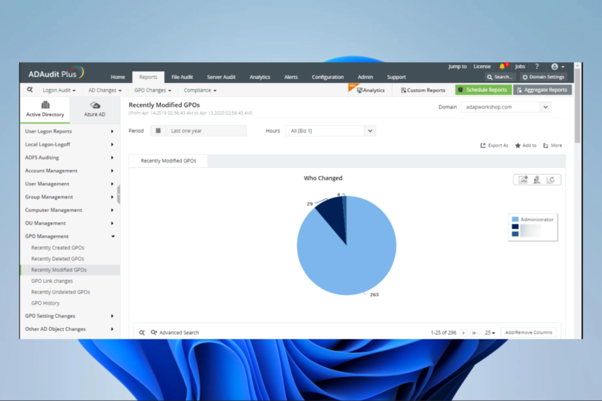602x401 pixels.
Task: Click the second chart option icon
Action: [537, 179]
